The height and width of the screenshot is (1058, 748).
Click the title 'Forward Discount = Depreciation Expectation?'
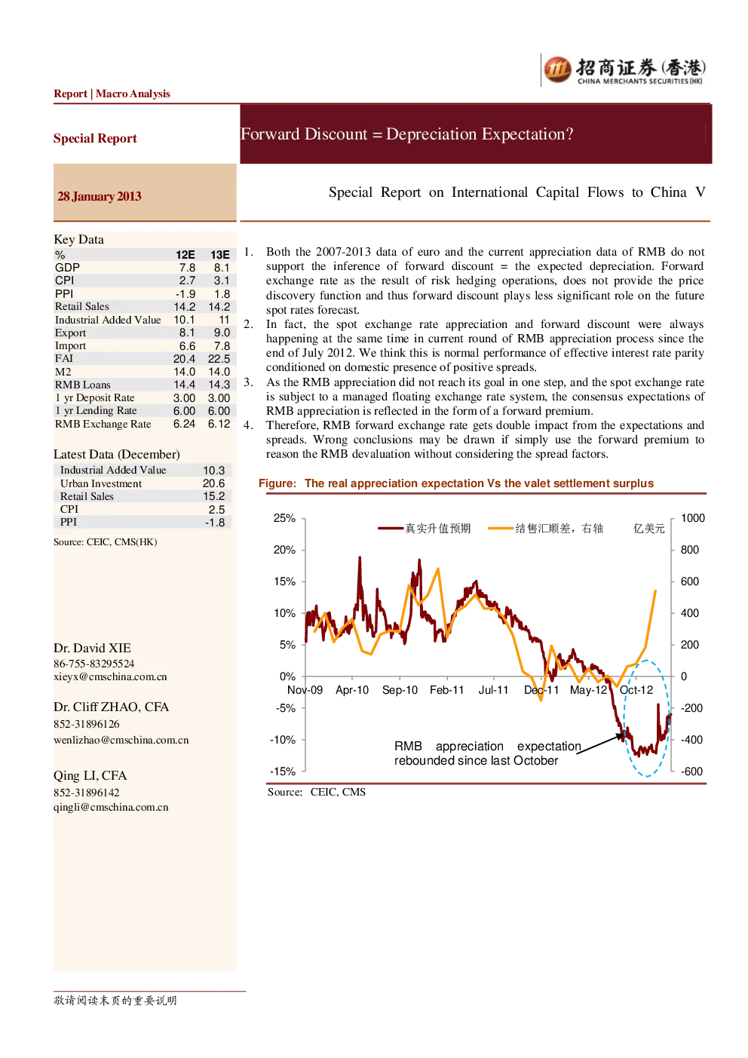pos(407,134)
